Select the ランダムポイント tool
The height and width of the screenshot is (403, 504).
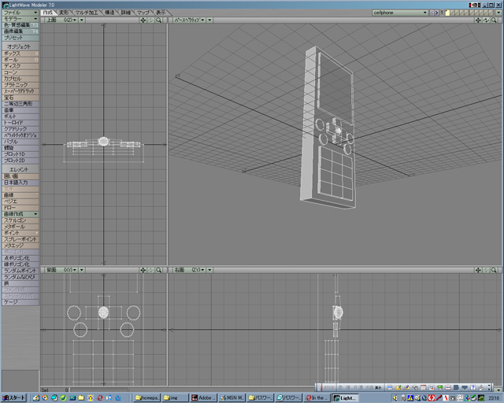click(x=20, y=271)
